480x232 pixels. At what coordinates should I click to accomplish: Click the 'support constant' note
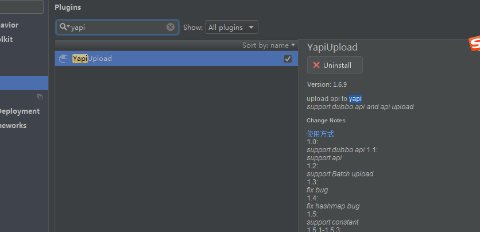pyautogui.click(x=332, y=222)
